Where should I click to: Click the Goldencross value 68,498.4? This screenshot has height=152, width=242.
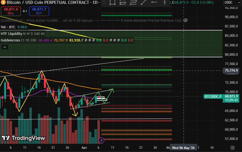45,40
